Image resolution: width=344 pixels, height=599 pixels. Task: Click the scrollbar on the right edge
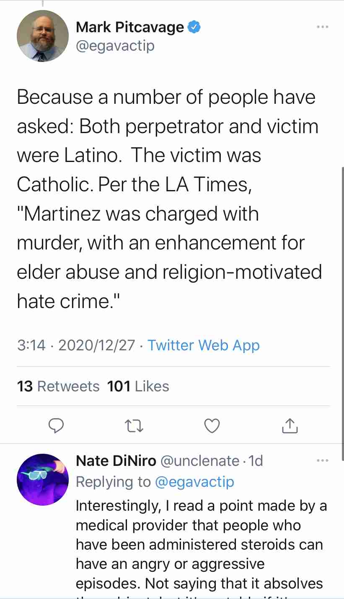[x=342, y=293]
